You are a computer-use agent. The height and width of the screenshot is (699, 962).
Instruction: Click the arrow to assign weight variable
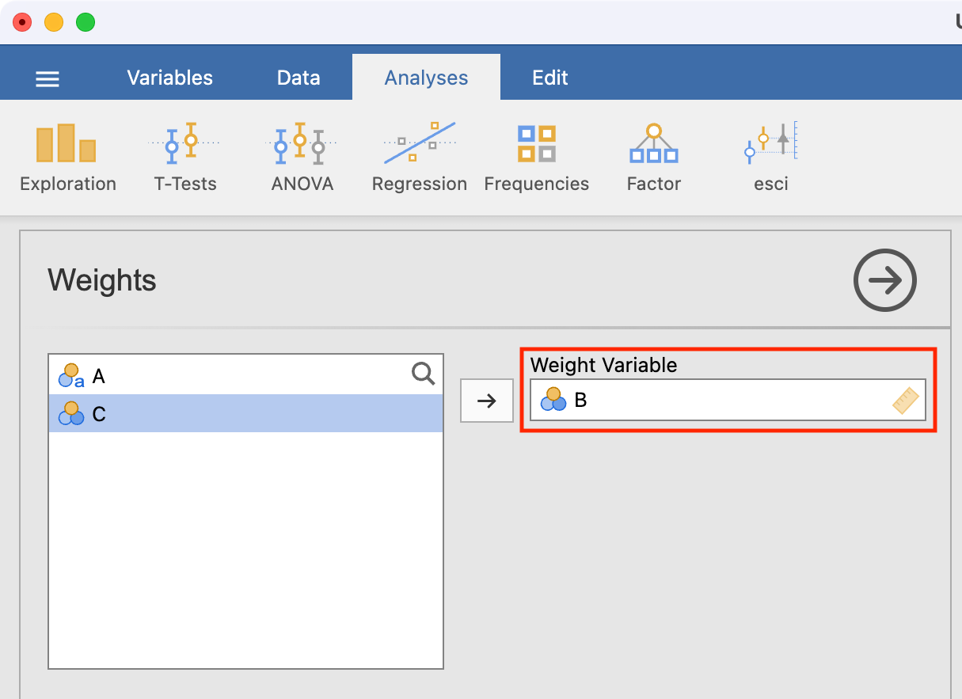pos(487,401)
